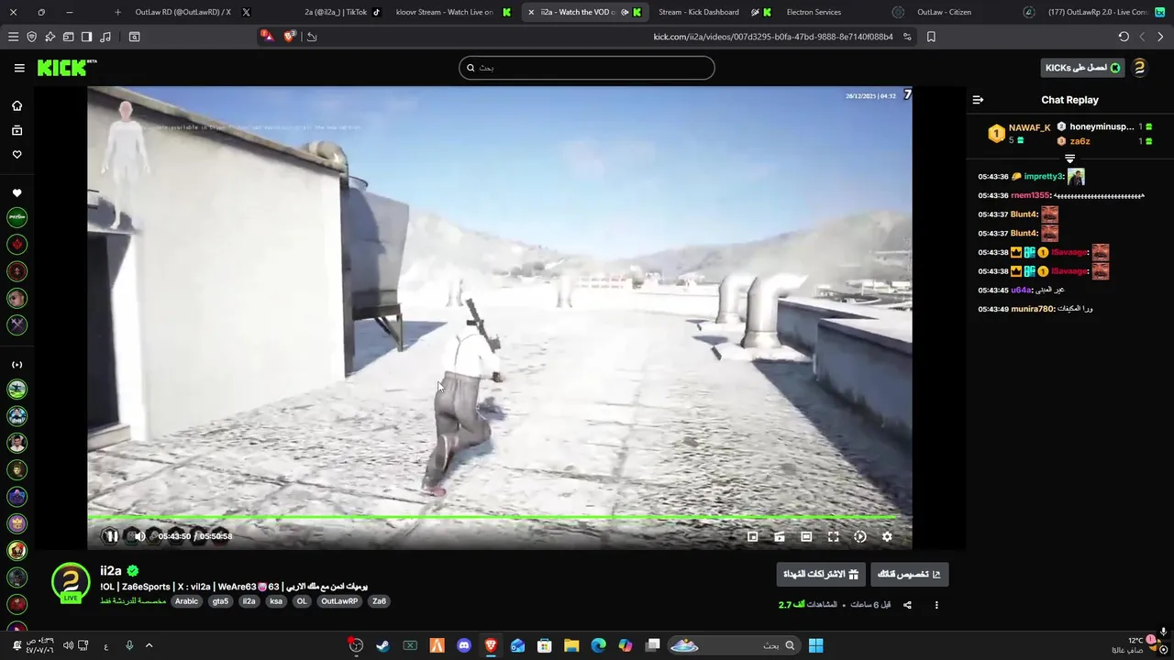1174x660 pixels.
Task: Open NAWAF_K leaderboard user
Action: pos(1029,127)
